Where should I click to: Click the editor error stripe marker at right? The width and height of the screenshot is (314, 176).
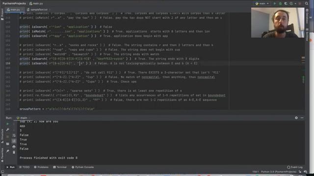point(303,58)
